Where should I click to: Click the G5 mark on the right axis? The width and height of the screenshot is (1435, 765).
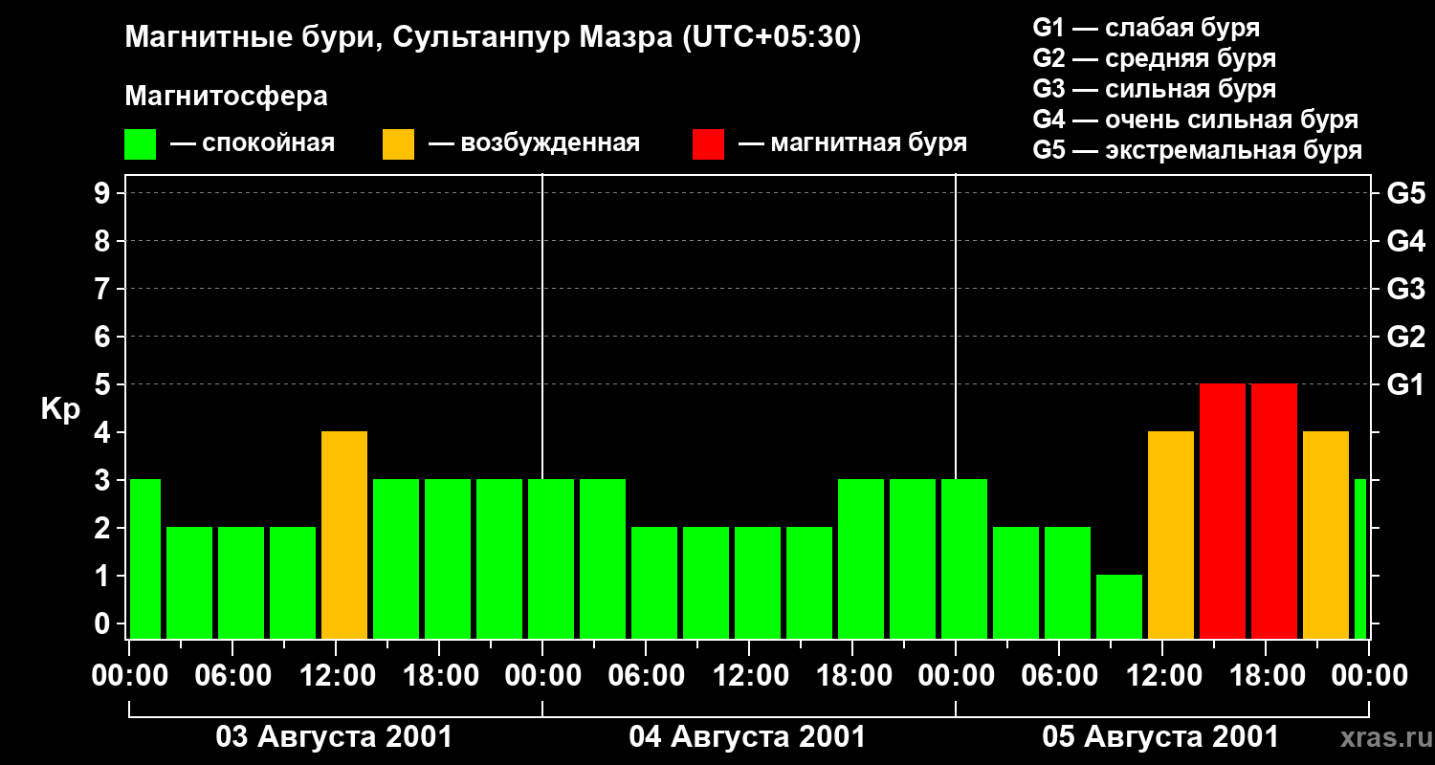pyautogui.click(x=1406, y=193)
